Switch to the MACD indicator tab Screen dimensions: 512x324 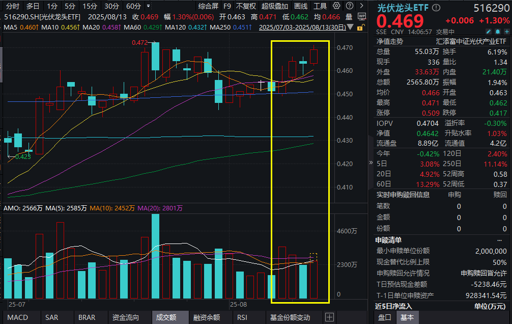point(18,317)
